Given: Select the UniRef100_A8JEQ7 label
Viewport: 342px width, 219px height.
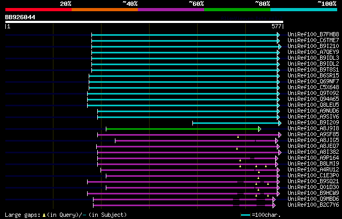Looking at the screenshot, I should 313,146.
